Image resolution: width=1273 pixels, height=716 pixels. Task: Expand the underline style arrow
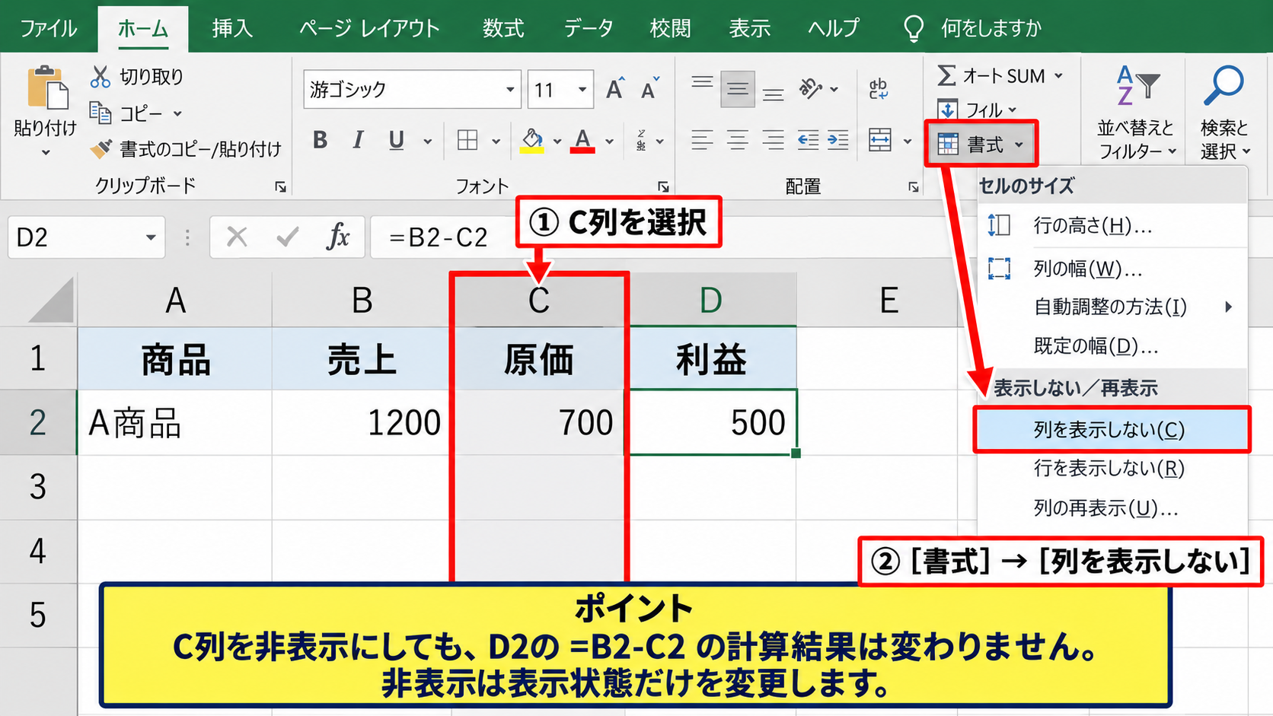point(427,141)
